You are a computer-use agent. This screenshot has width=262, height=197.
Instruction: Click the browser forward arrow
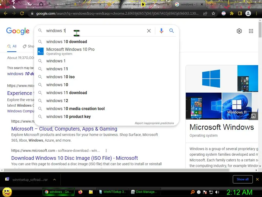[x=14, y=13]
